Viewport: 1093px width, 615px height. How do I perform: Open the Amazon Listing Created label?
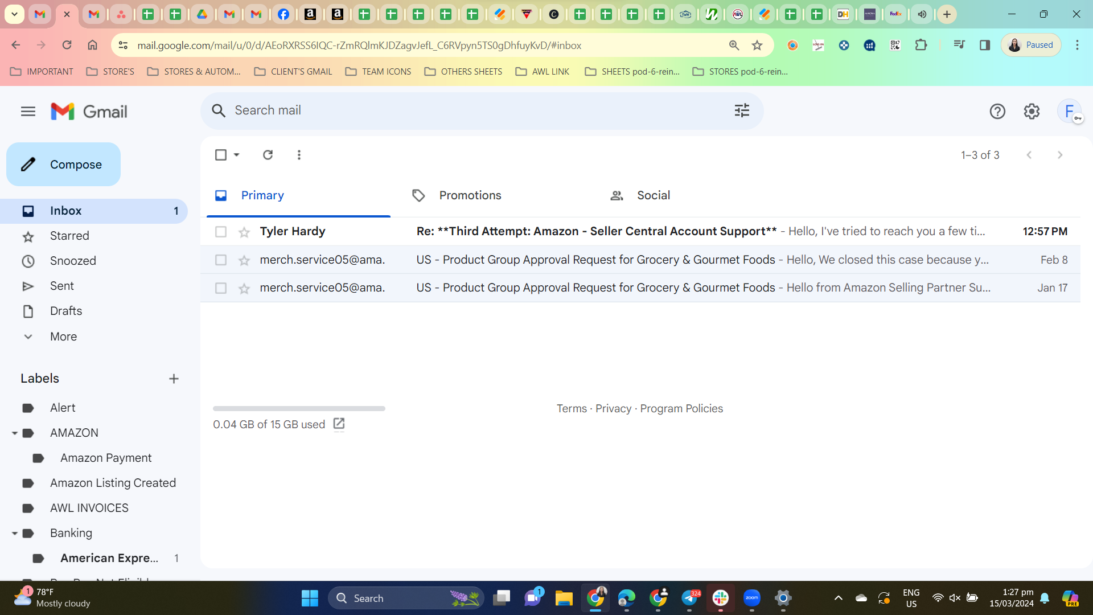coord(113,483)
